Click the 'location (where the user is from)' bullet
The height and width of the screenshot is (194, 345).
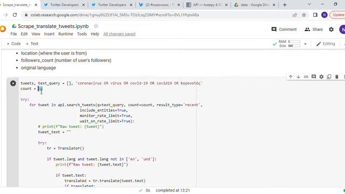click(54, 53)
